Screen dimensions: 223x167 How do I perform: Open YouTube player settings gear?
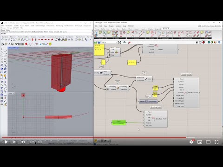tap(191, 141)
